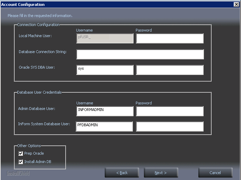Image resolution: width=241 pixels, height=180 pixels.
Task: Select the Oracle SYS DBA username field
Action: (x=105, y=70)
